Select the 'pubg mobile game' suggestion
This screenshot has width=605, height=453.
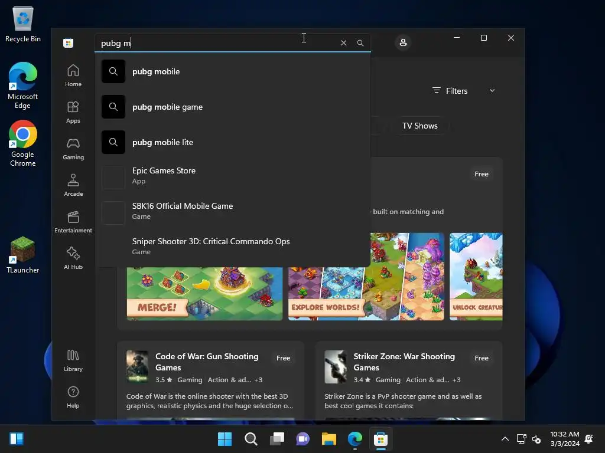click(x=232, y=107)
